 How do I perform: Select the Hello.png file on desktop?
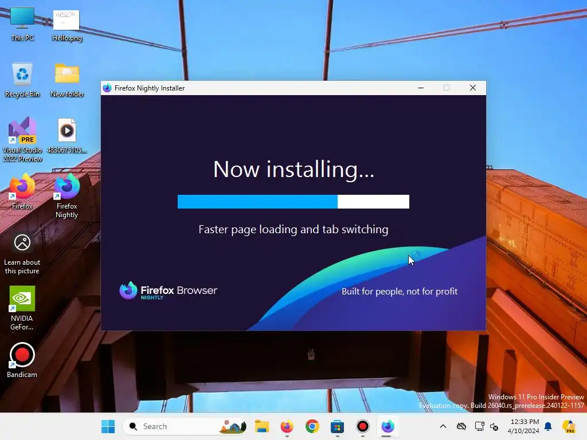(66, 25)
